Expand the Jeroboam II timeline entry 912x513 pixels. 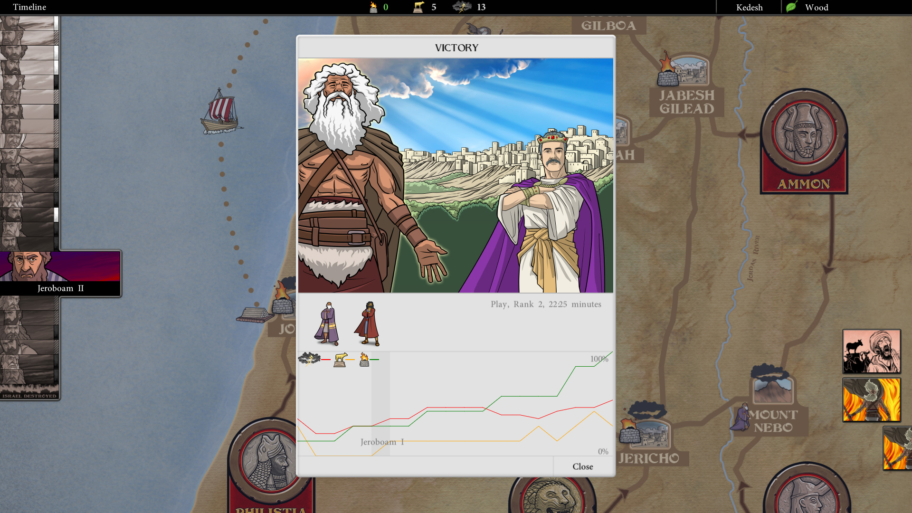pos(60,288)
